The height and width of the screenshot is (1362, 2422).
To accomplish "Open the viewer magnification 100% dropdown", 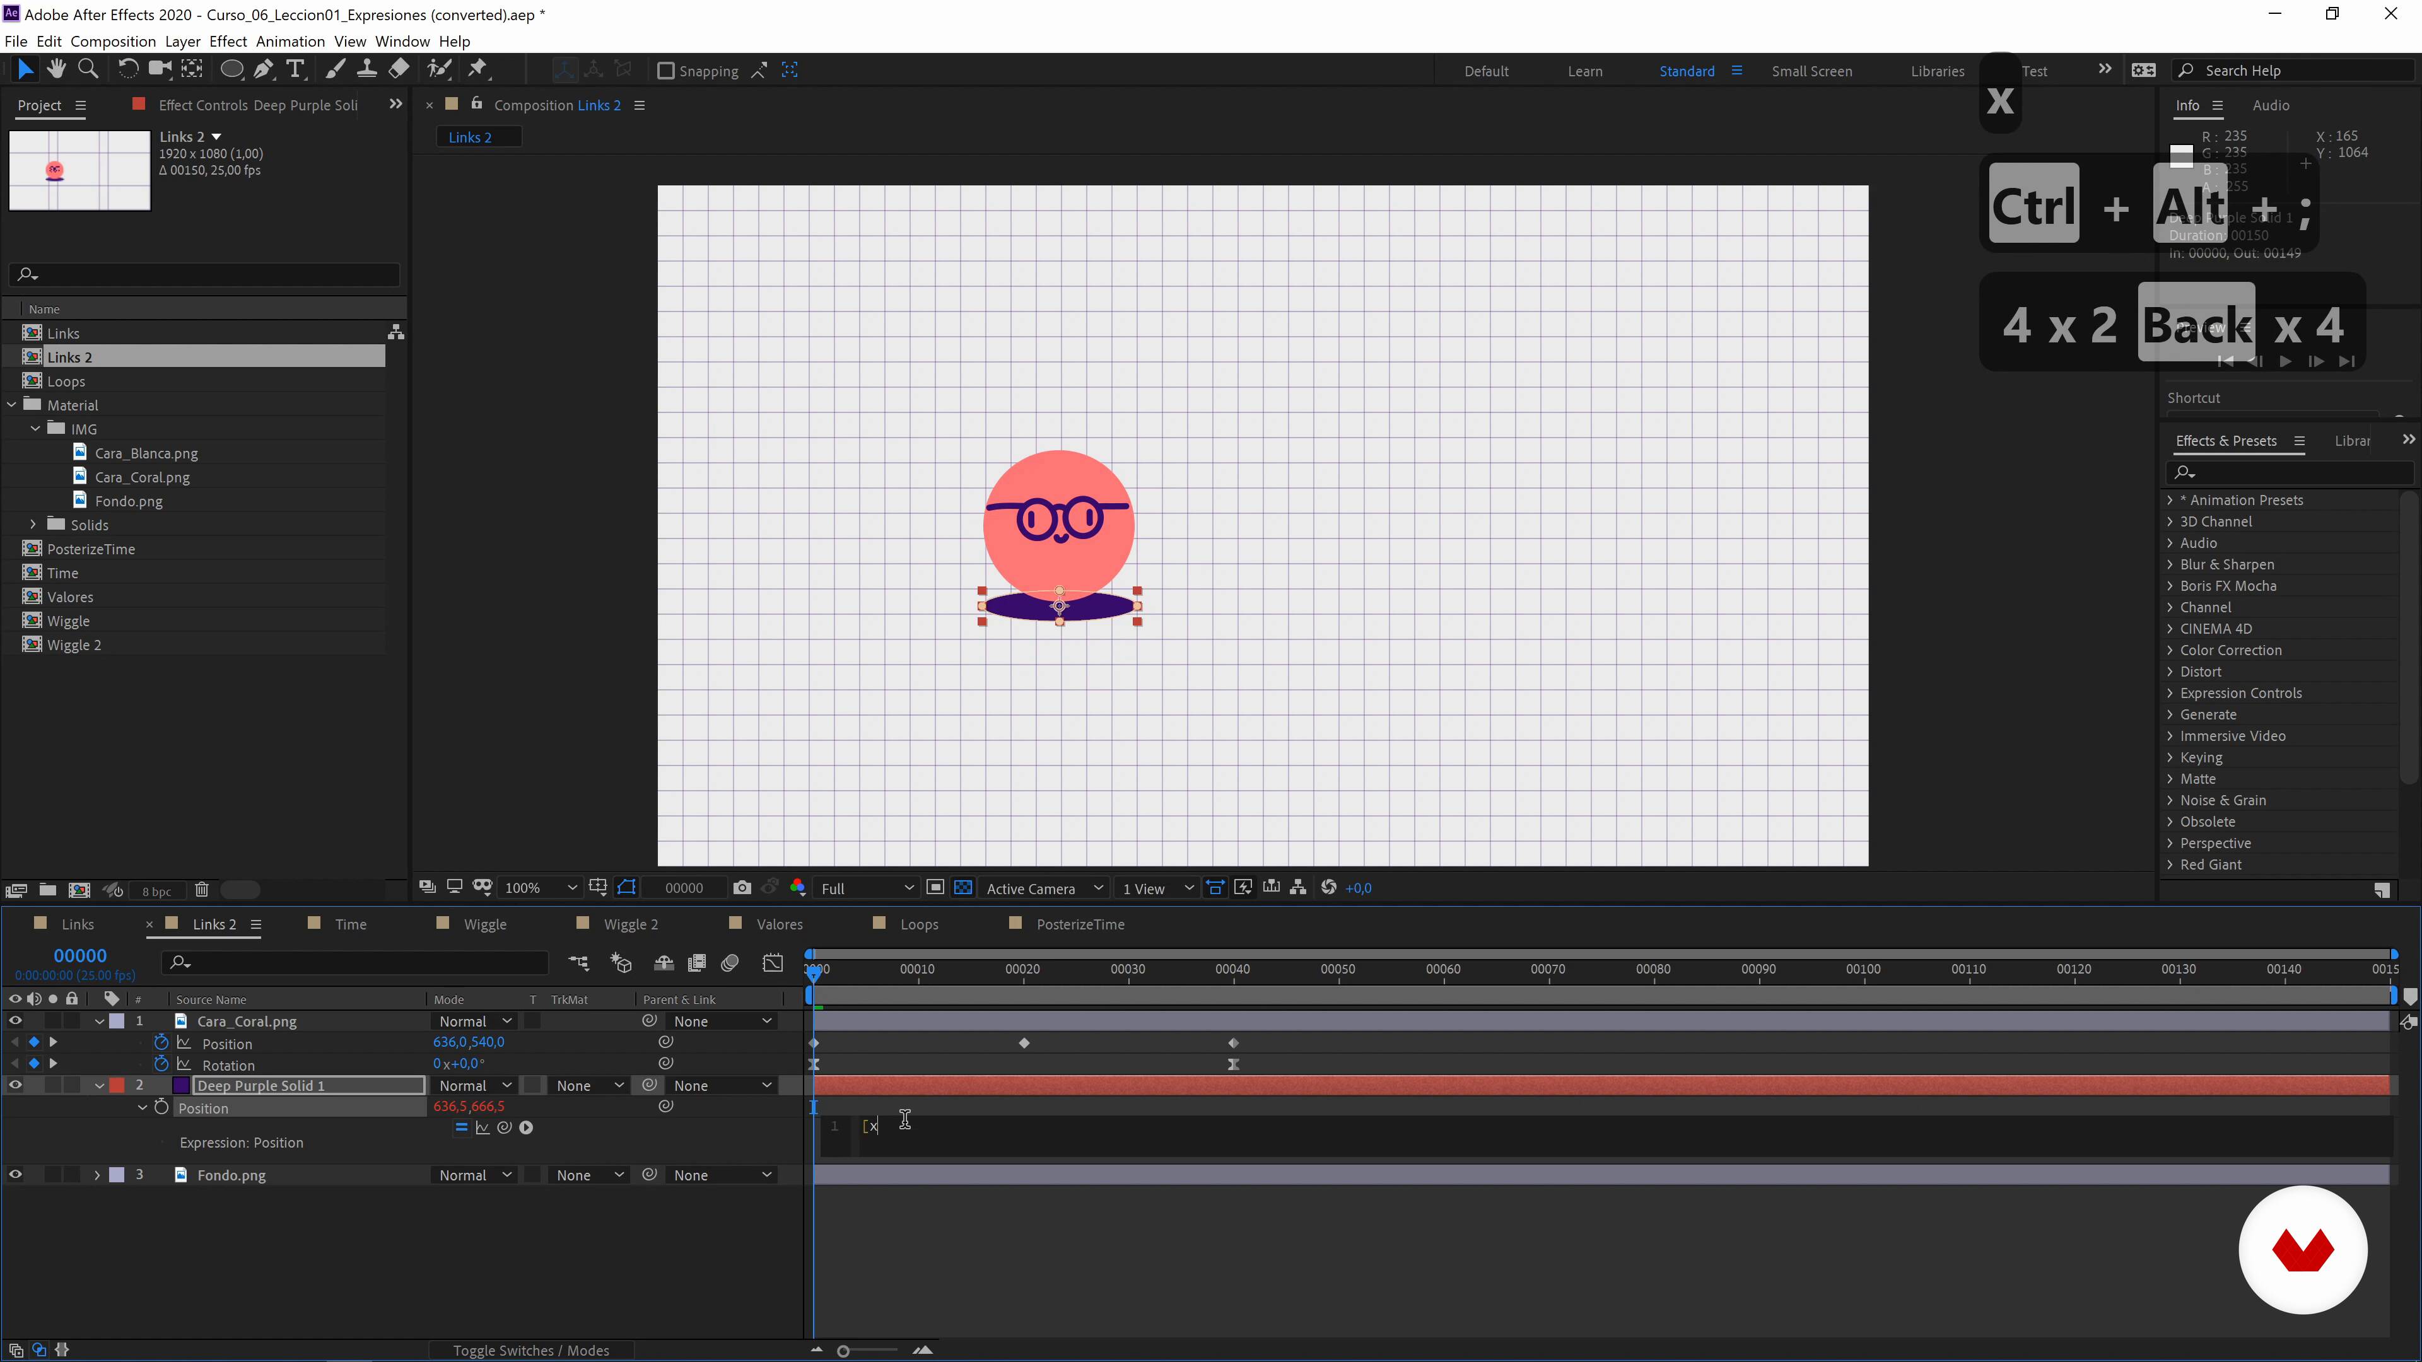I will point(540,888).
